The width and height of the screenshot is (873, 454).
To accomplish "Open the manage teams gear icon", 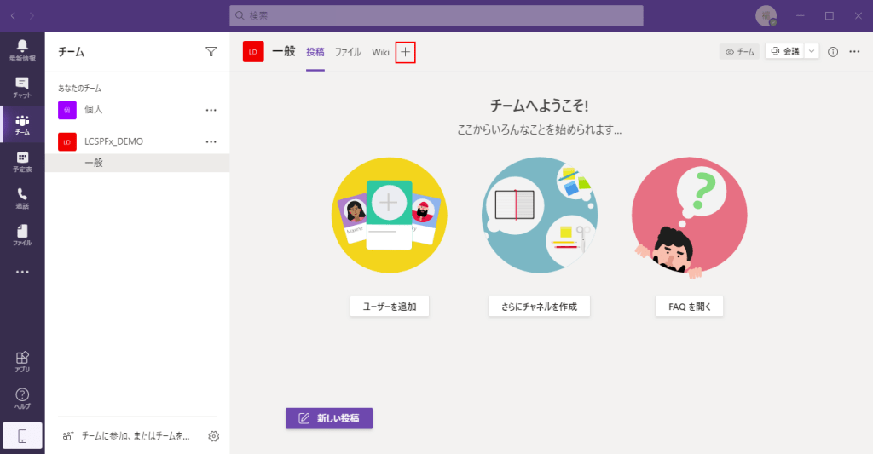I will (214, 436).
